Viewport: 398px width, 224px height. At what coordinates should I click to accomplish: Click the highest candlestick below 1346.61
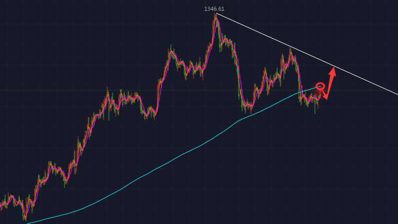coord(215,17)
